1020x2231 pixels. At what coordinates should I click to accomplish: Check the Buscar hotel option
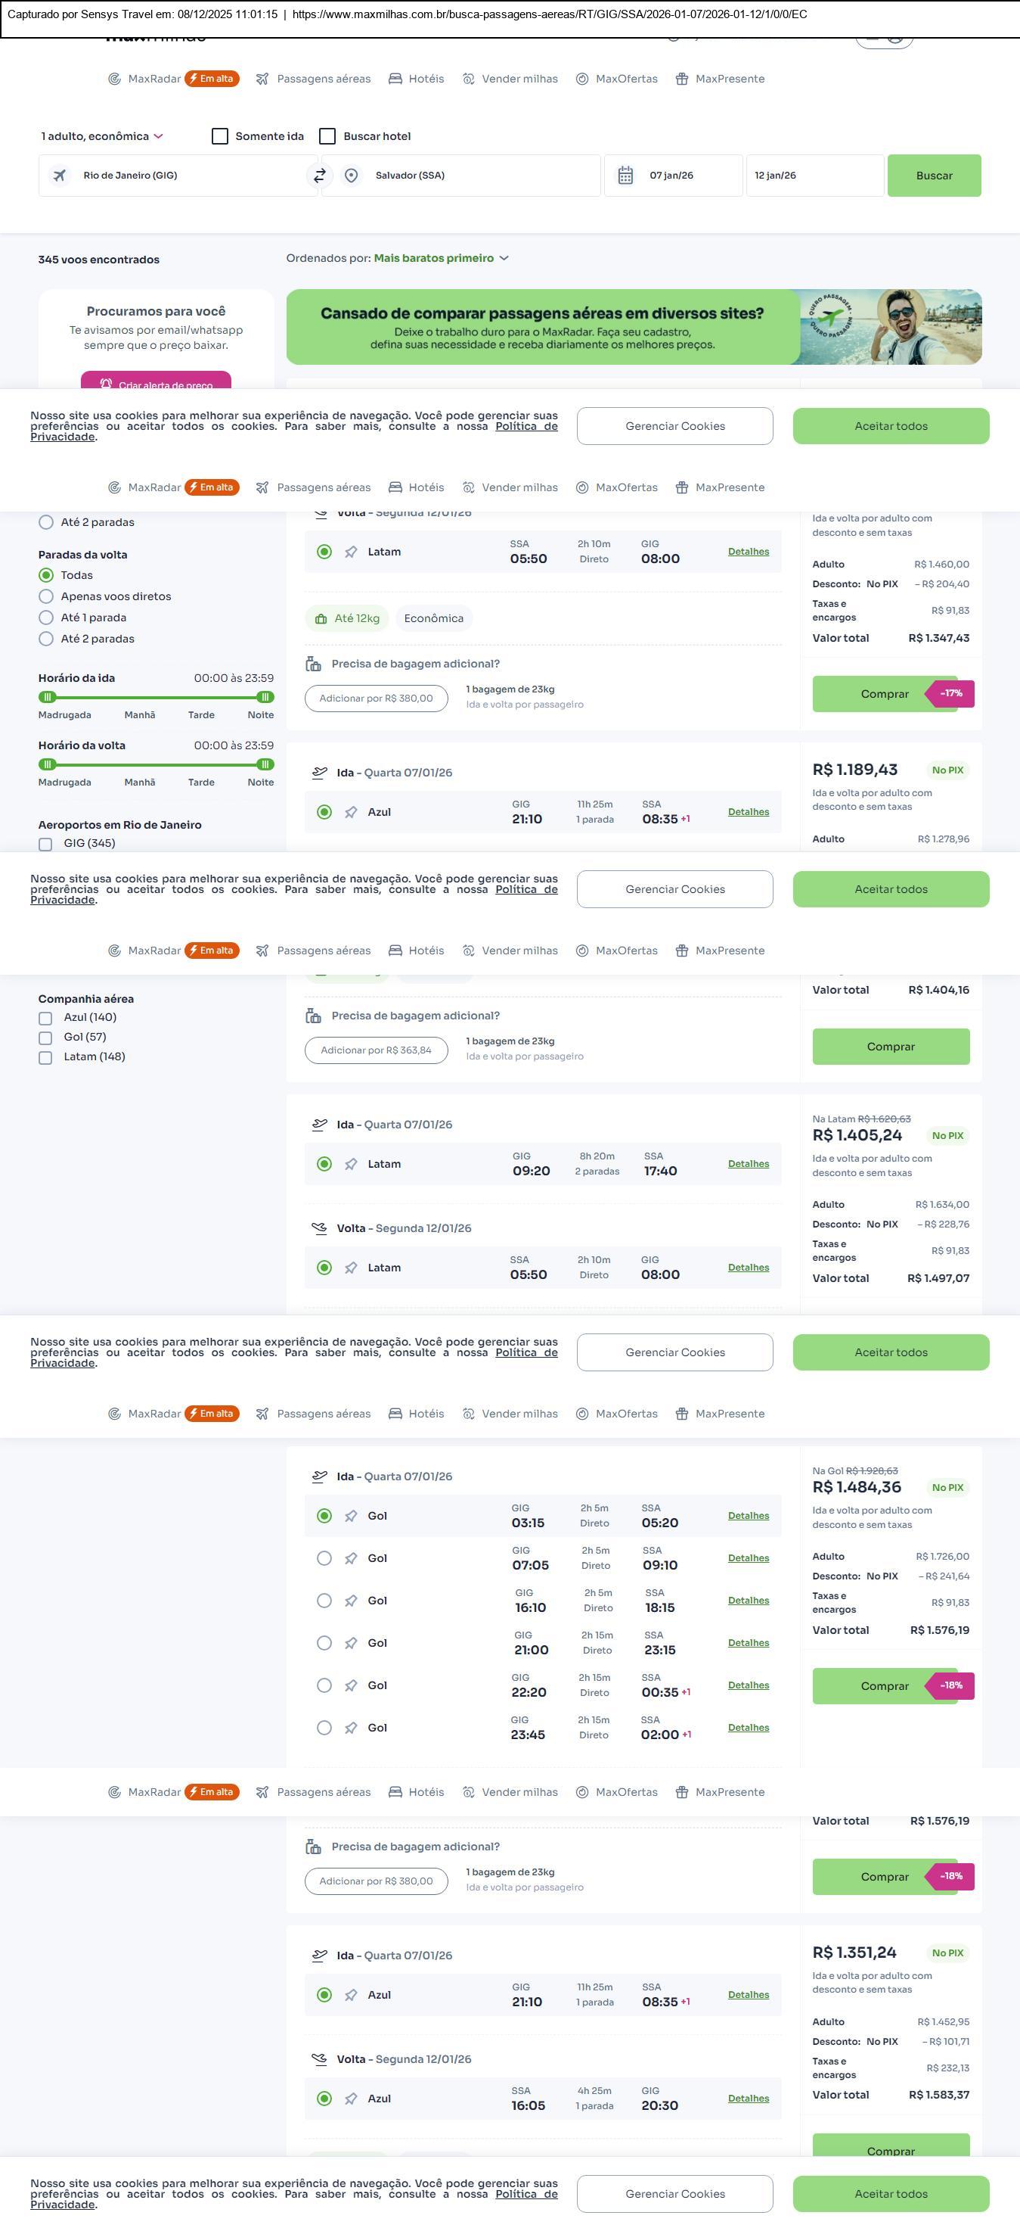(x=327, y=136)
